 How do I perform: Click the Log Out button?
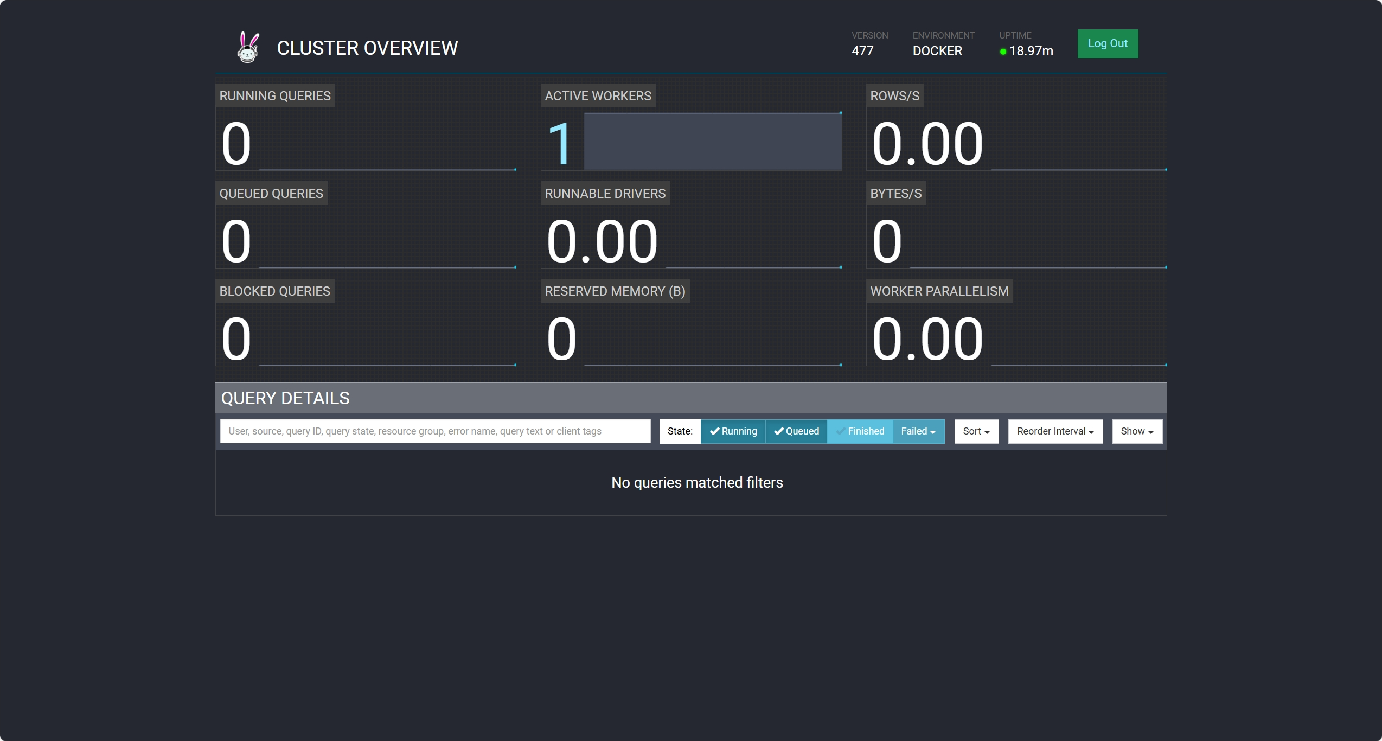pyautogui.click(x=1108, y=43)
